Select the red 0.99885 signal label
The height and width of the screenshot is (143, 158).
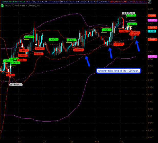pos(23,55)
